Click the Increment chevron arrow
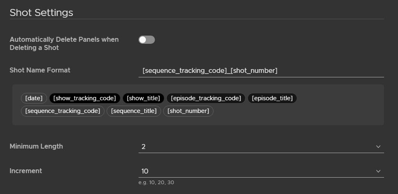Screen dimensions: 398x194 [x=378, y=171]
